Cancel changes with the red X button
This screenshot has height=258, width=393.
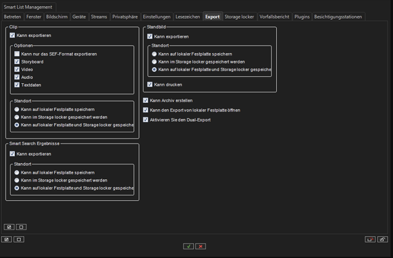(200, 246)
